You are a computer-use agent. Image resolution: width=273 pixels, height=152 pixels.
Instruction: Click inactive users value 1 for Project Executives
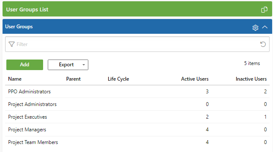[265, 117]
